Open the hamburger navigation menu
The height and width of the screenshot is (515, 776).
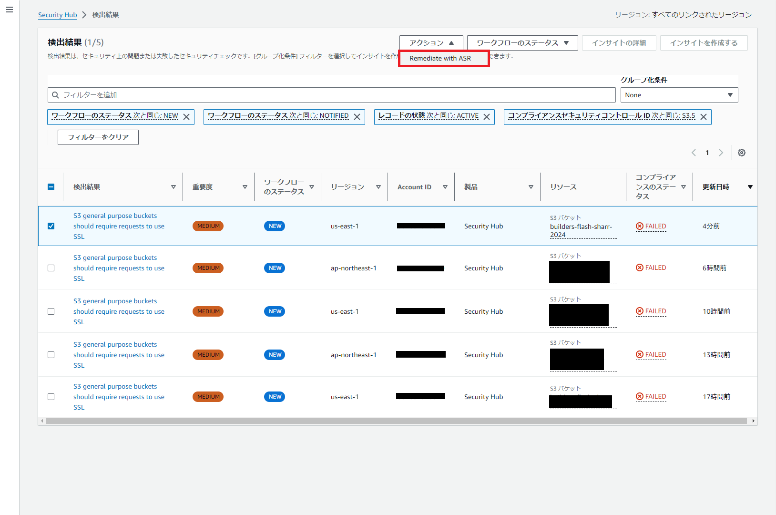click(10, 10)
